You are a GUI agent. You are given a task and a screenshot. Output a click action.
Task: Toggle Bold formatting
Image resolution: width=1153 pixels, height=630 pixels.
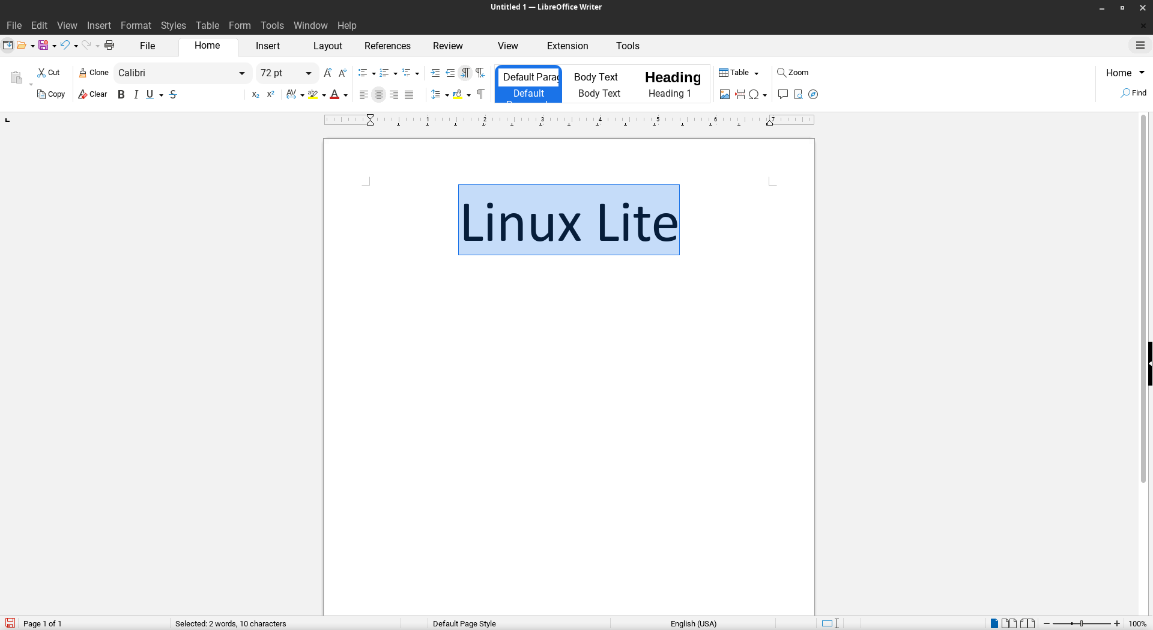(x=121, y=94)
